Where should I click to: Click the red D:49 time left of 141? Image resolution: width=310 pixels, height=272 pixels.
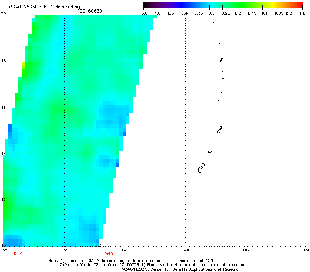pos(109,254)
